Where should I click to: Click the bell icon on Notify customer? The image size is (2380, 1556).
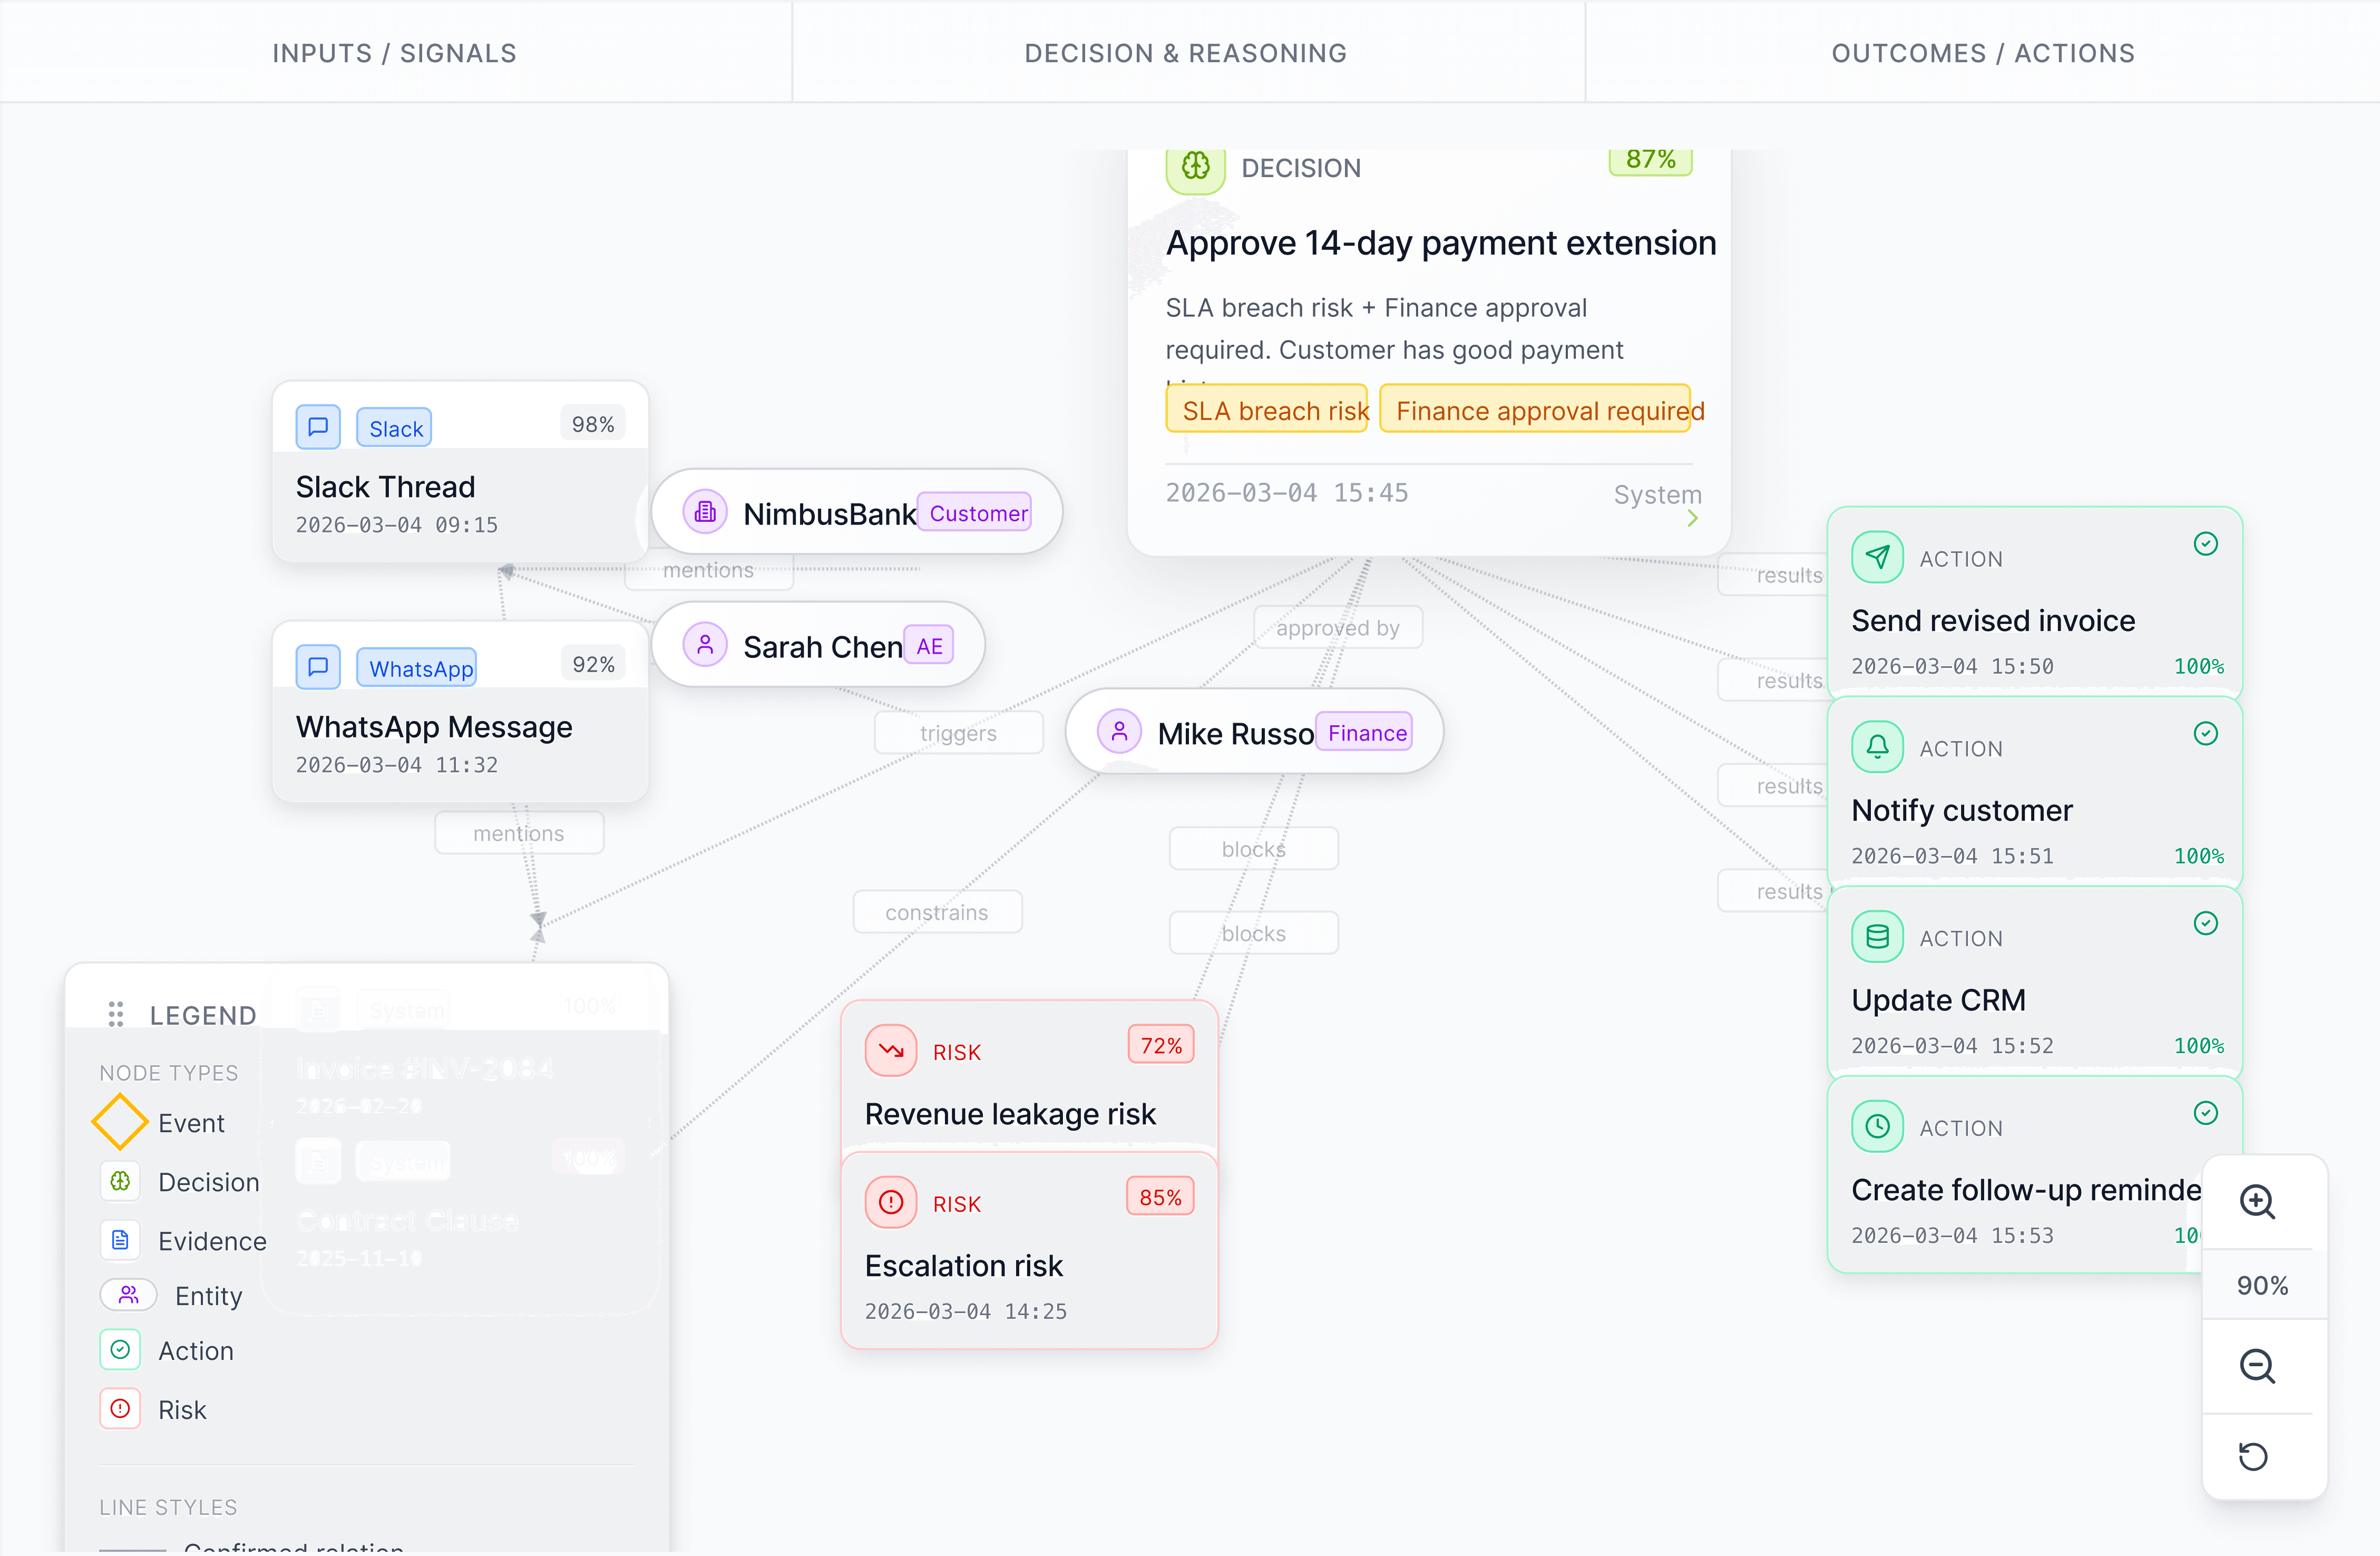point(1877,747)
